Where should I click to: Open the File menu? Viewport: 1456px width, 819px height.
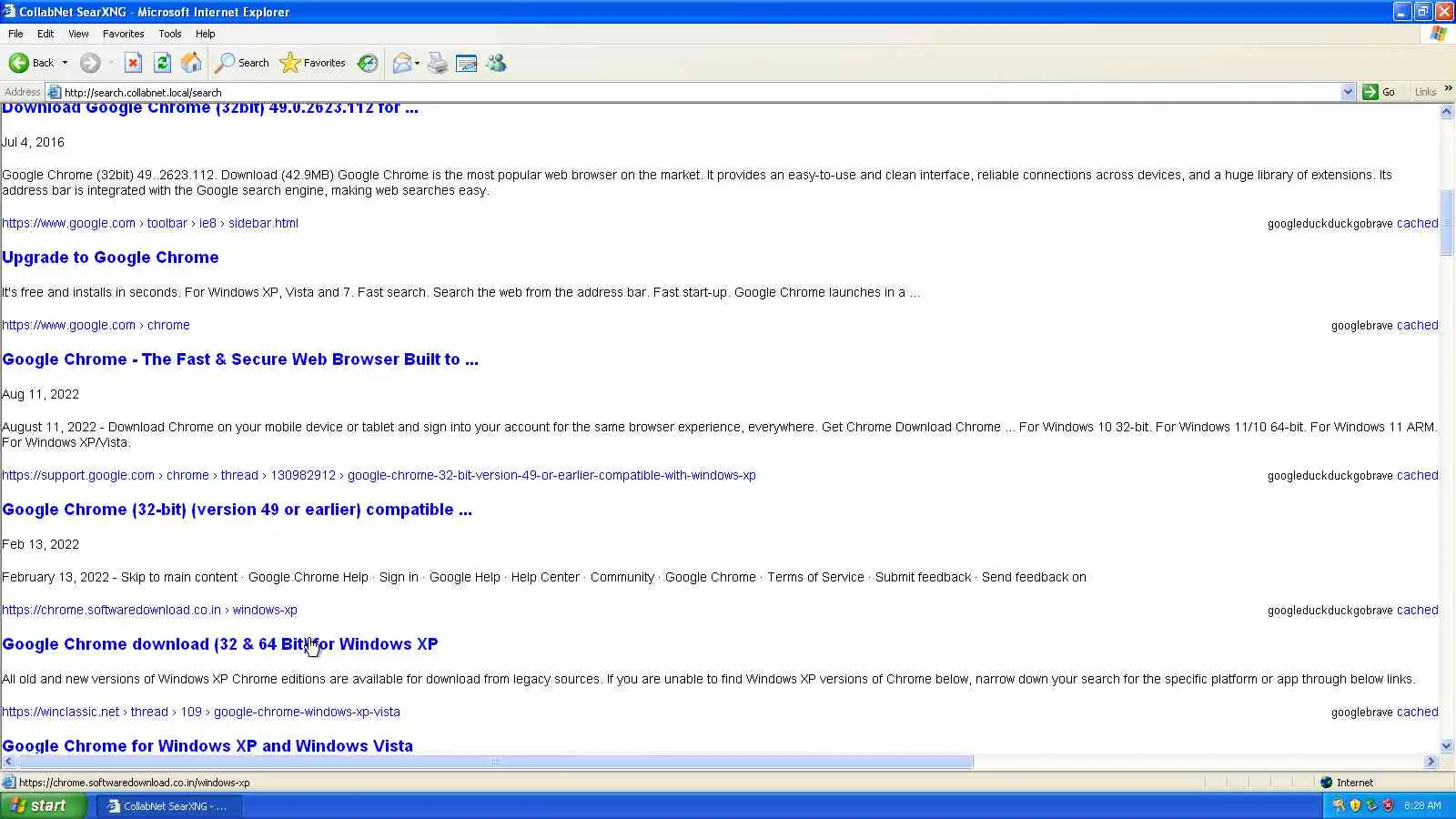coord(15,34)
